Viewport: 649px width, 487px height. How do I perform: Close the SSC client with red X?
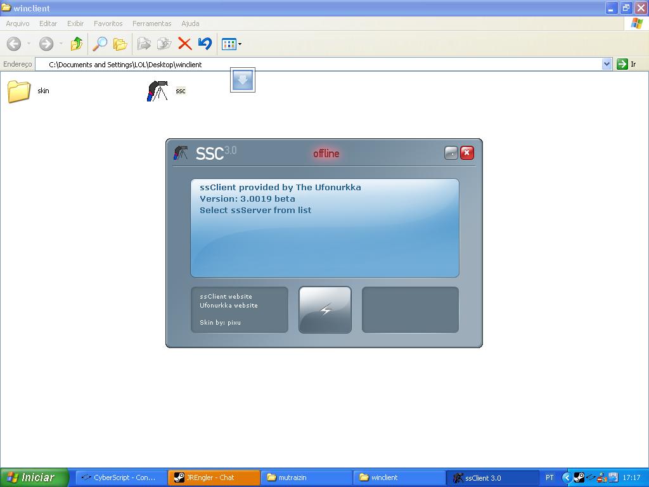467,153
